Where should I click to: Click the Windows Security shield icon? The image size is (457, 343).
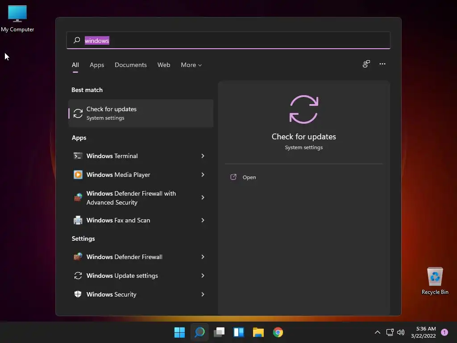tap(78, 294)
